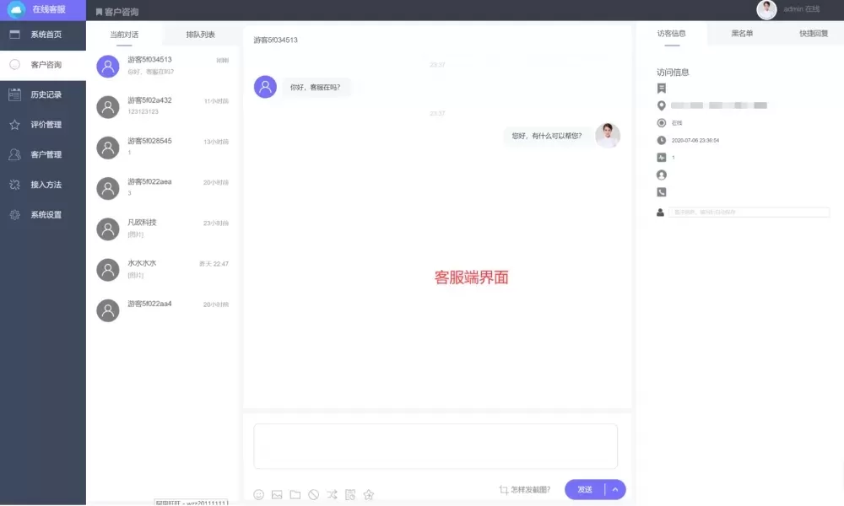Click the 发送 button

click(x=585, y=489)
